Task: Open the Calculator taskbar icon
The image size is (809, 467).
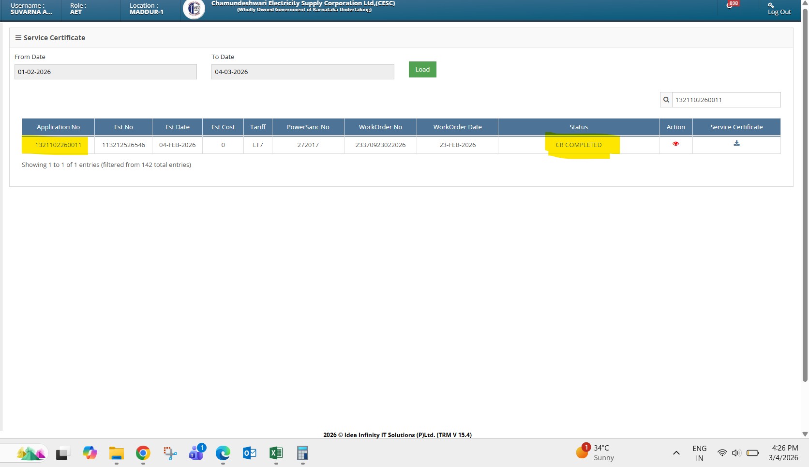Action: 302,453
